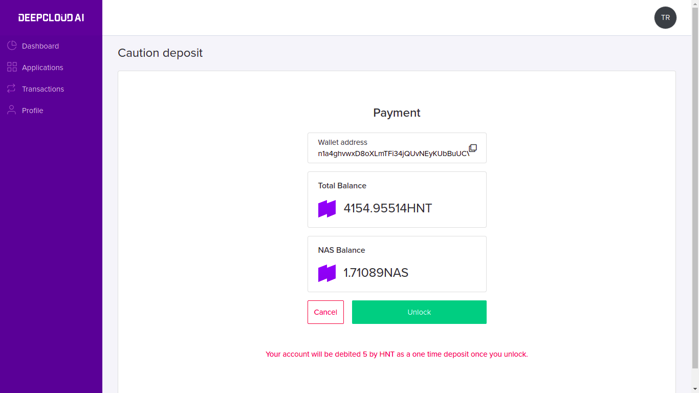Click the DEEPCLOUD AI logo

pos(51,17)
